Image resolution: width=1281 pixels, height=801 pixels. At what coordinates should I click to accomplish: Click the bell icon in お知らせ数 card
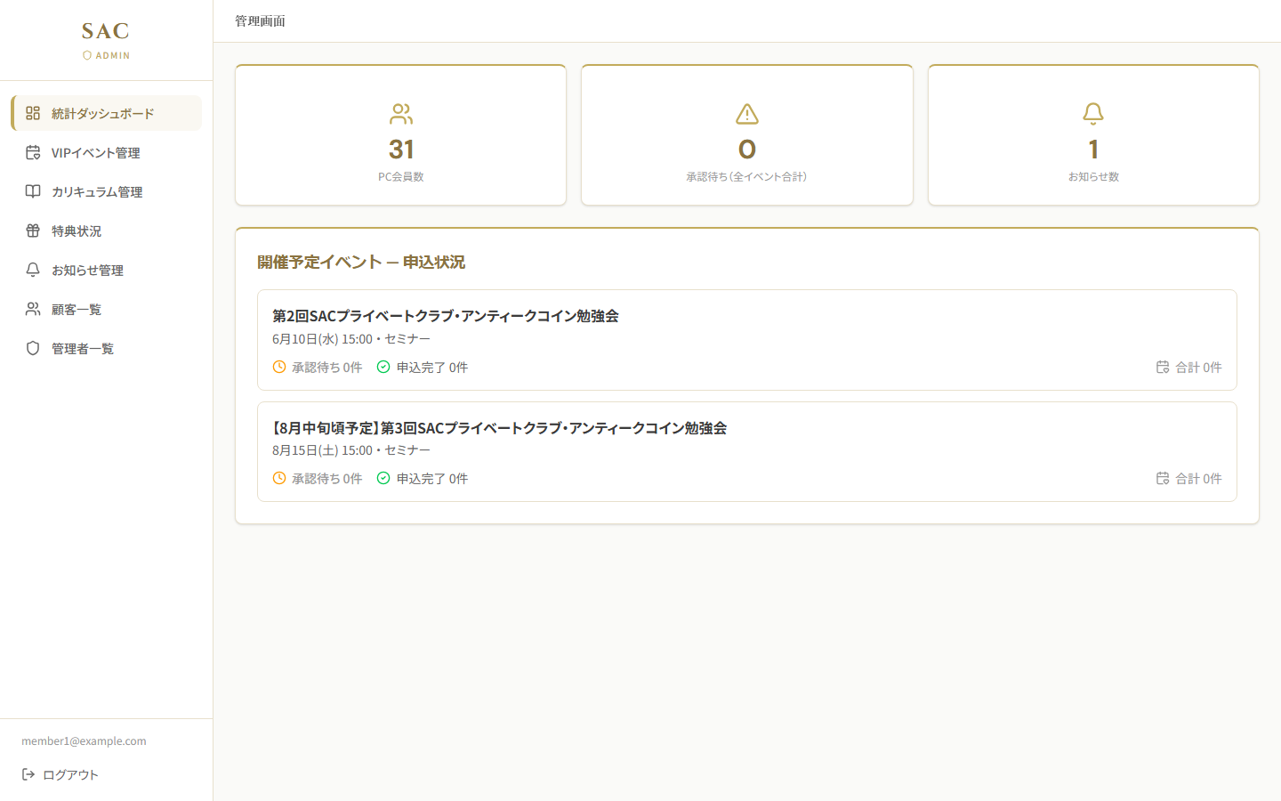[x=1093, y=114]
